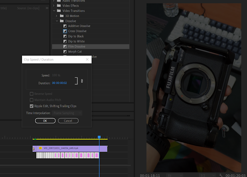Show hidden source panel tabs via double-chevron
Image resolution: width=247 pixels, height=177 pixels.
[x=47, y=8]
